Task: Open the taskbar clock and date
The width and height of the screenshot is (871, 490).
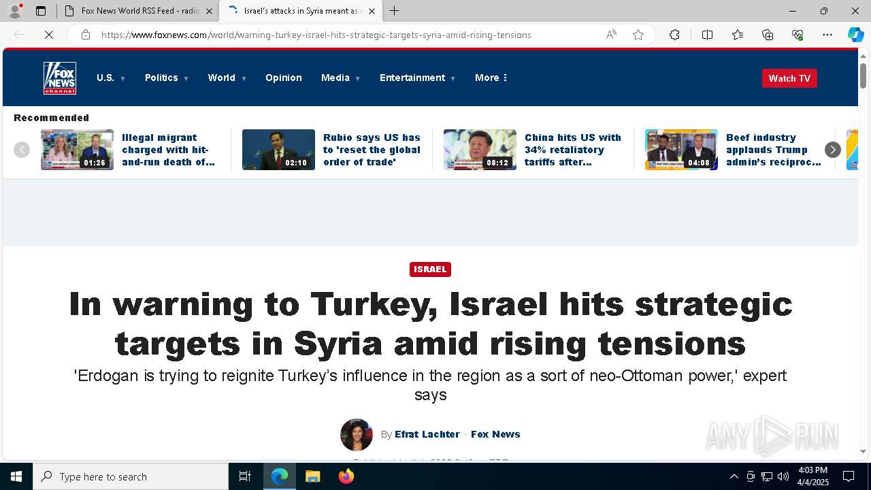Action: click(x=812, y=476)
